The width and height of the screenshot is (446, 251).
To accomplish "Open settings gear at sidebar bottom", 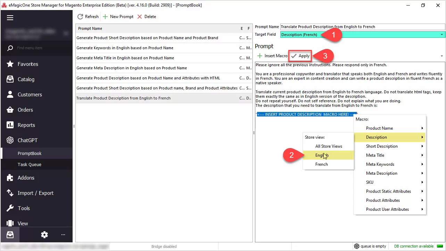I will [x=44, y=235].
